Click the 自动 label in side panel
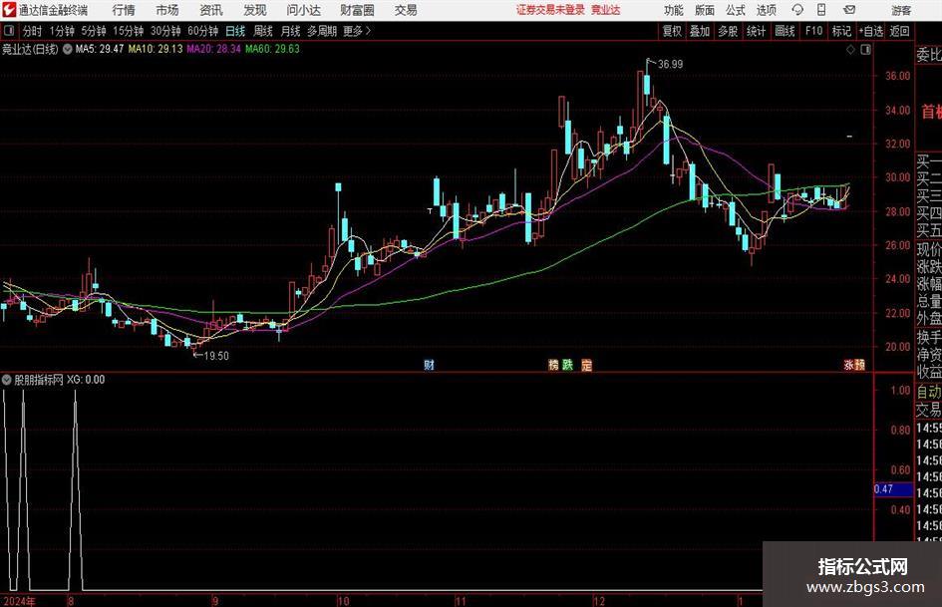Viewport: 942px width, 607px height. pyautogui.click(x=929, y=392)
